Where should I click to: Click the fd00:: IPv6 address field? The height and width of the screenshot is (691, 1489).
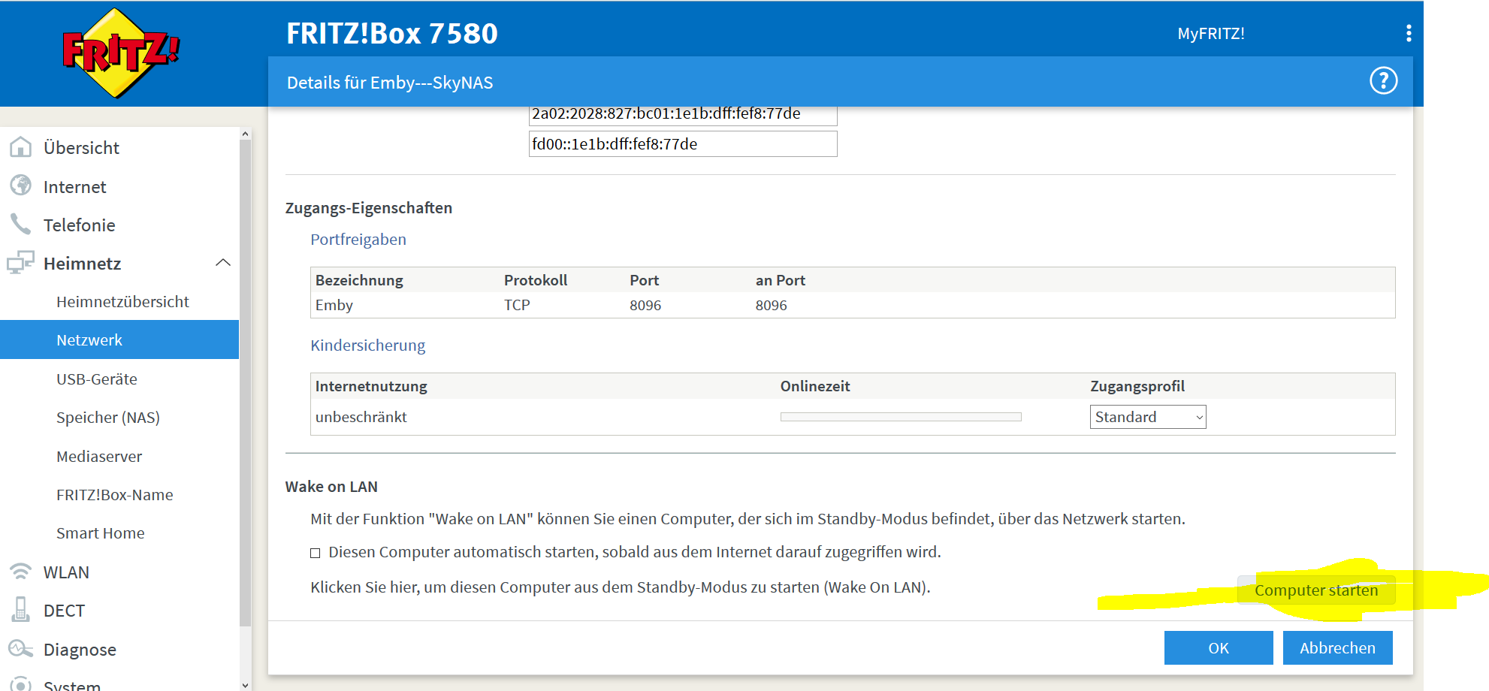[x=683, y=144]
